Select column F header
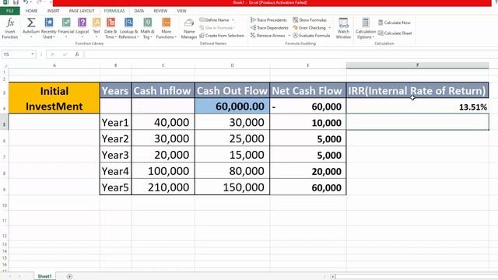The height and width of the screenshot is (280, 498). click(417, 65)
